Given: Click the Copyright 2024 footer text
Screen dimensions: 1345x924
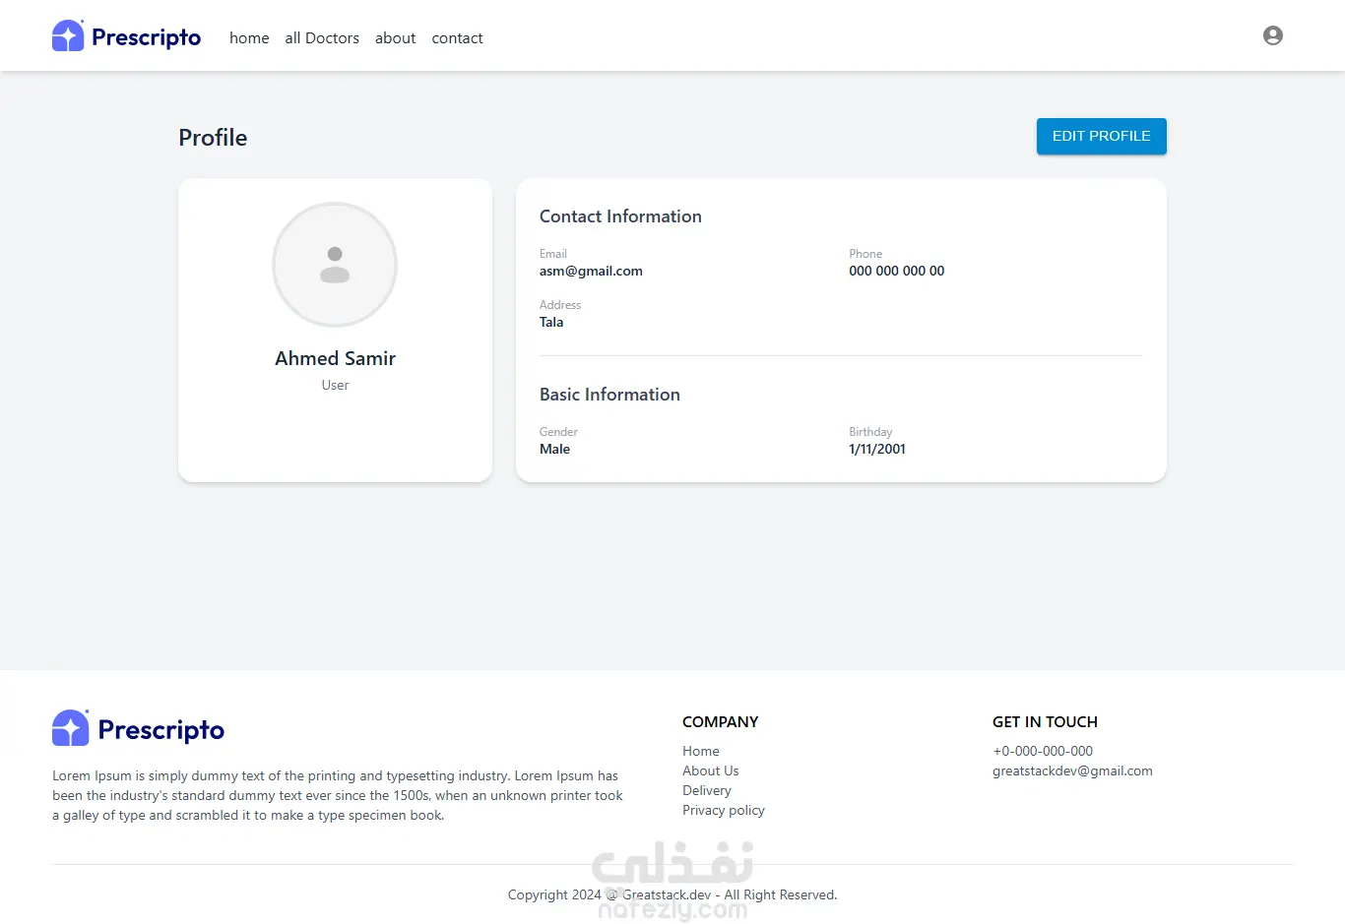Looking at the screenshot, I should [672, 894].
